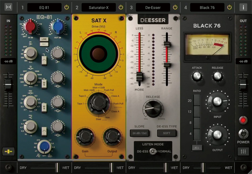Click the low-mid frequency knob with 220 to 1200 Hz
The height and width of the screenshot is (174, 252).
[x=30, y=78]
